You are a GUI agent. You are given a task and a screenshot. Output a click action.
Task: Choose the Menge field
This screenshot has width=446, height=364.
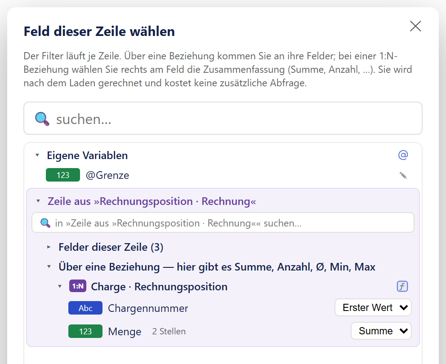(x=125, y=332)
